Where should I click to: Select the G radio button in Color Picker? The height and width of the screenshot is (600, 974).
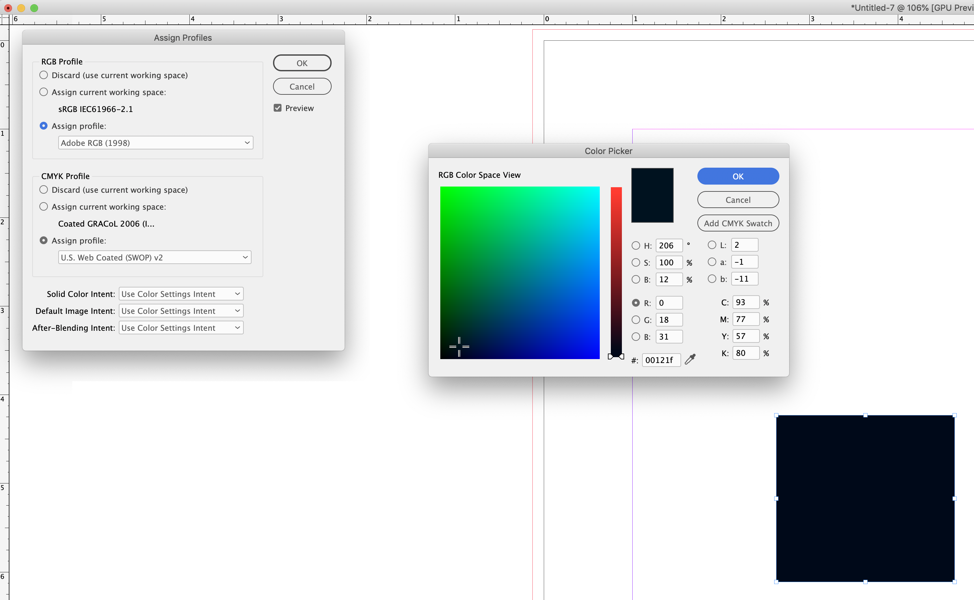636,319
